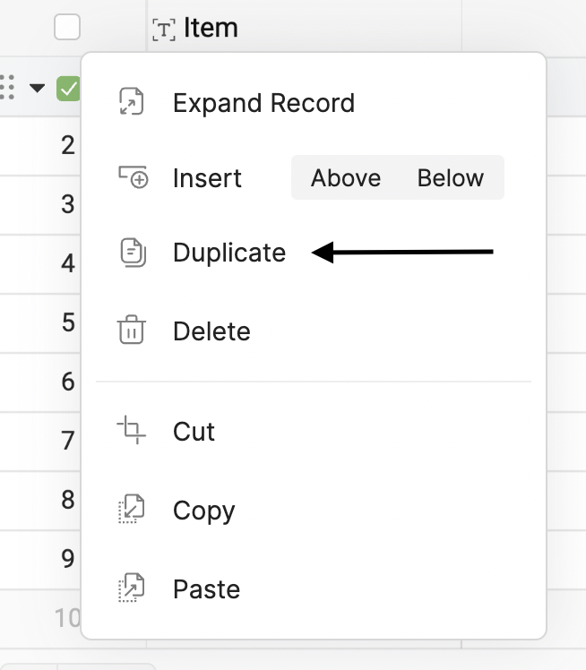Viewport: 586px width, 670px height.
Task: Open the Item column header
Action: (211, 29)
